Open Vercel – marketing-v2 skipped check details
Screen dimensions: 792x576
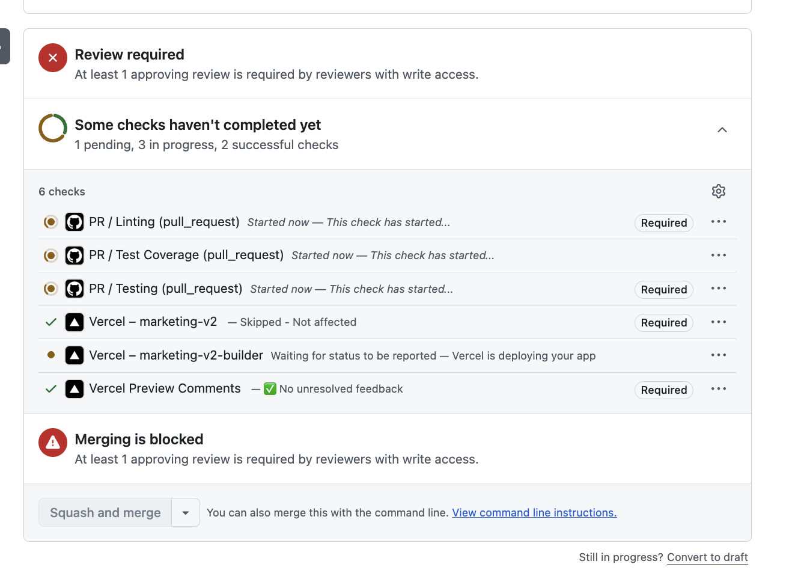(153, 322)
